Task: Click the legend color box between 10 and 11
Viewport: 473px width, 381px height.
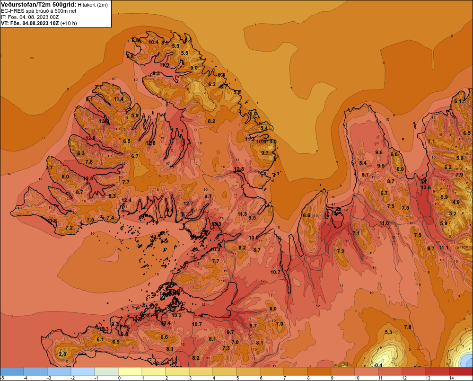Action: click(367, 371)
